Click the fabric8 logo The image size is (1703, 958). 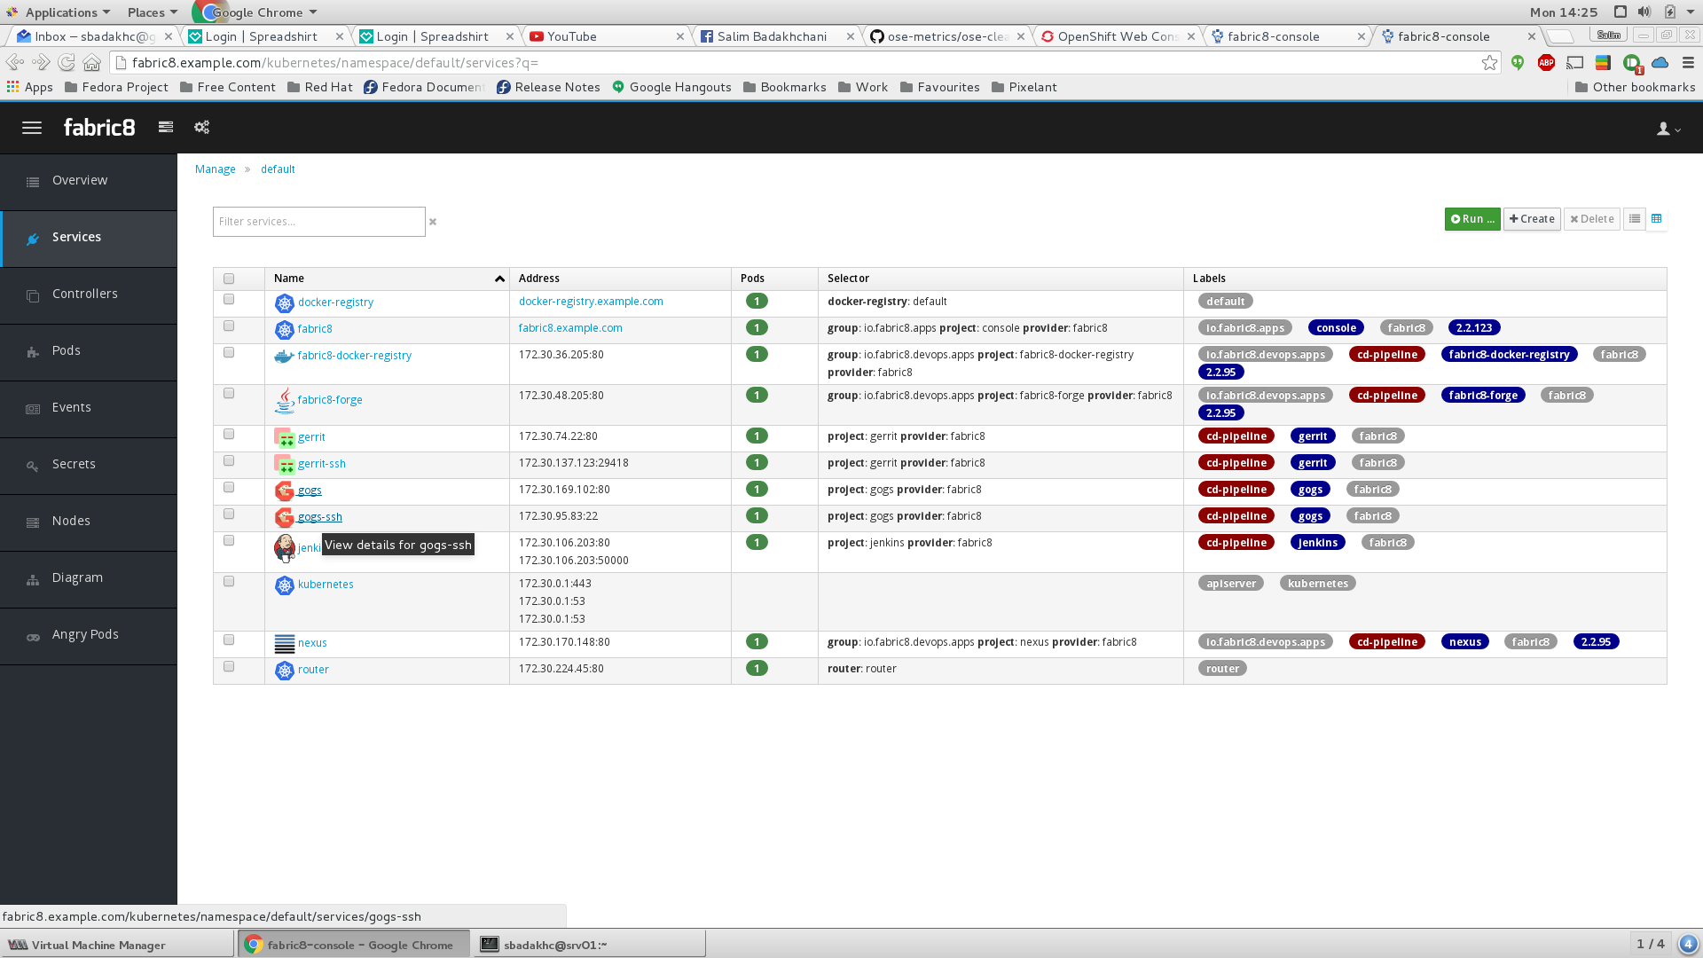(99, 128)
